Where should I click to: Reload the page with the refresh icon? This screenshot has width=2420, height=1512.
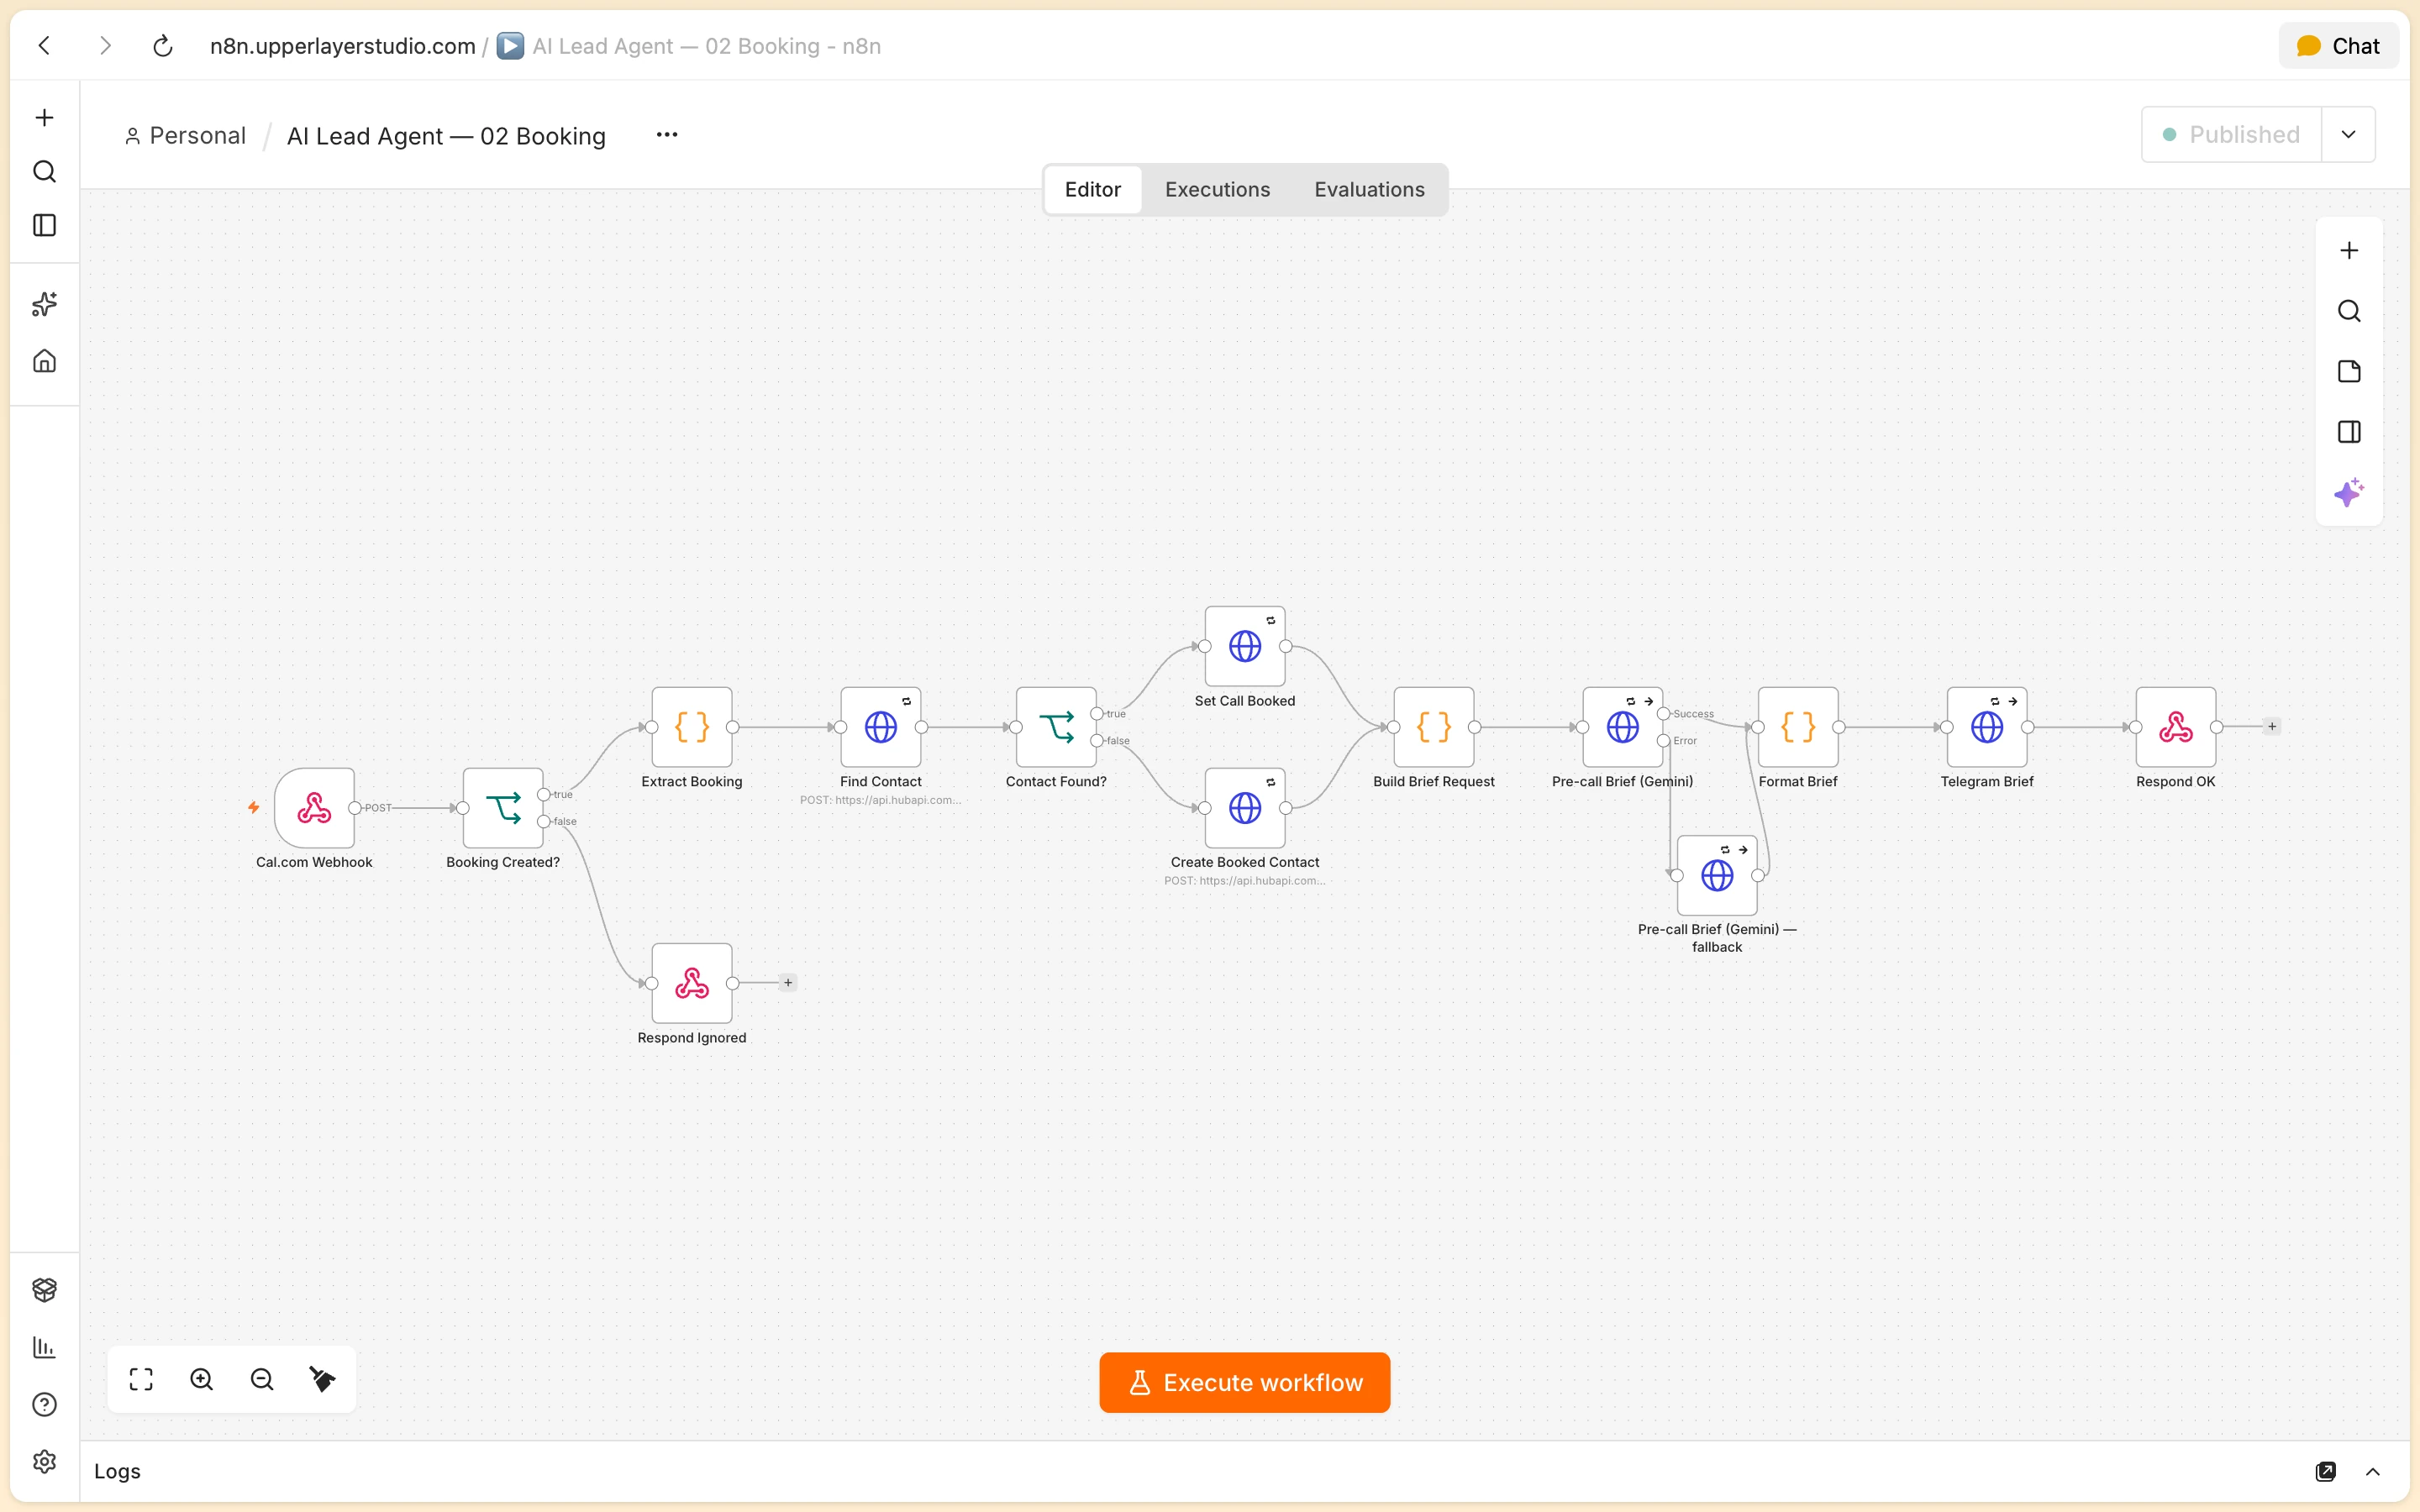(x=163, y=46)
